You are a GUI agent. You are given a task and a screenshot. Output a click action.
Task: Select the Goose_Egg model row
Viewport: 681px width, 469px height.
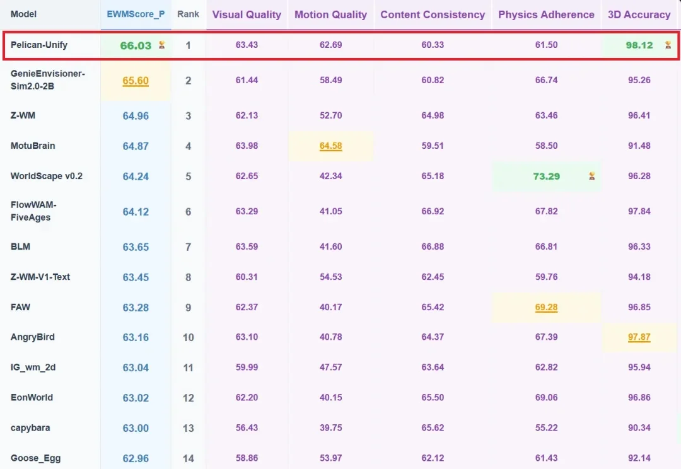[340, 458]
